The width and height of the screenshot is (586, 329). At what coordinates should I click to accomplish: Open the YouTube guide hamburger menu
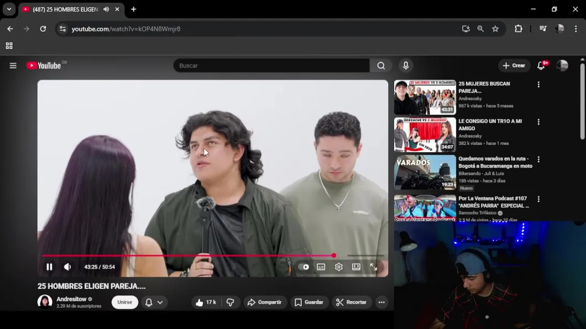tap(13, 65)
